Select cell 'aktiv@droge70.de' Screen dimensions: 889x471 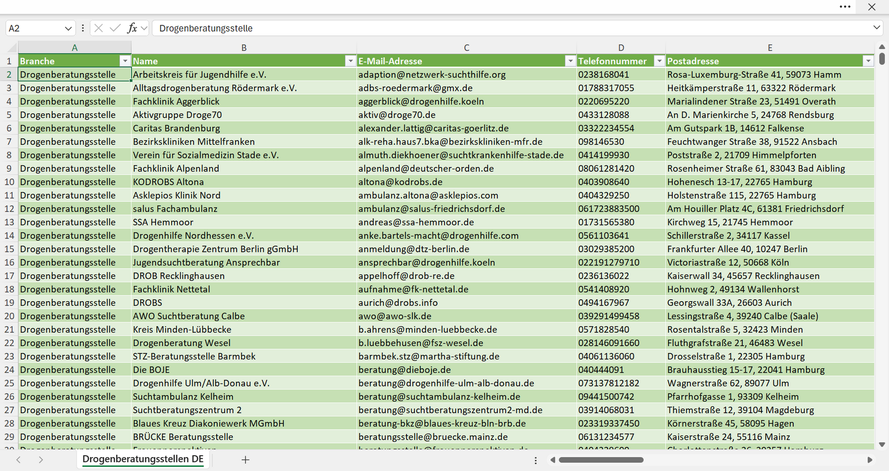click(x=466, y=115)
